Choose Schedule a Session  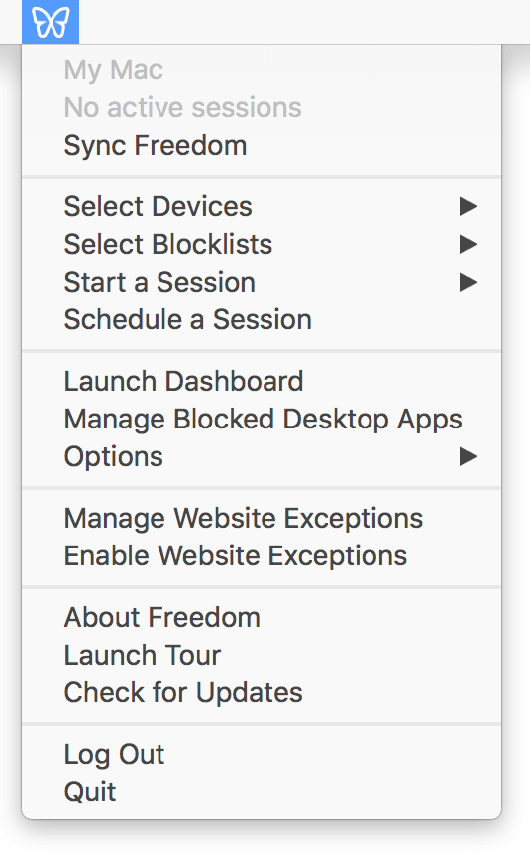pyautogui.click(x=262, y=319)
